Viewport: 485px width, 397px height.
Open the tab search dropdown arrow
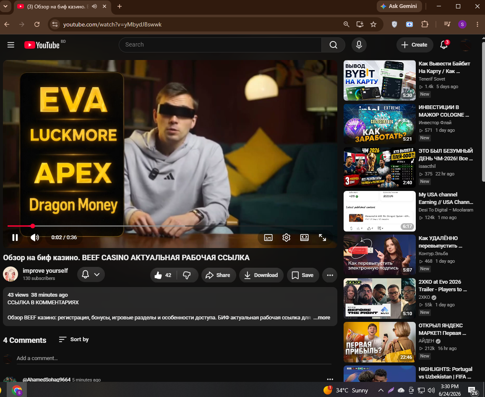5,6
